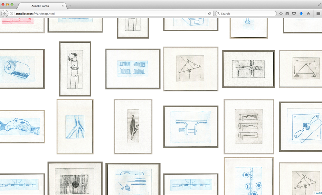Select the Armelle Caron tab
This screenshot has height=195, width=322.
(x=42, y=6)
